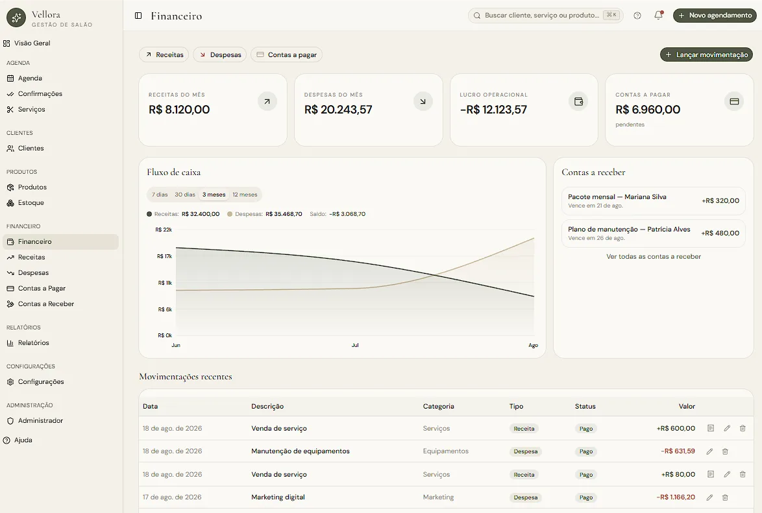762x513 pixels.
Task: Delete the R$ 600,00 Venda de serviço entry
Action: tap(743, 428)
